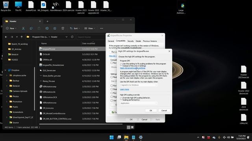Open the New dropdown in Explorer

click(11, 28)
